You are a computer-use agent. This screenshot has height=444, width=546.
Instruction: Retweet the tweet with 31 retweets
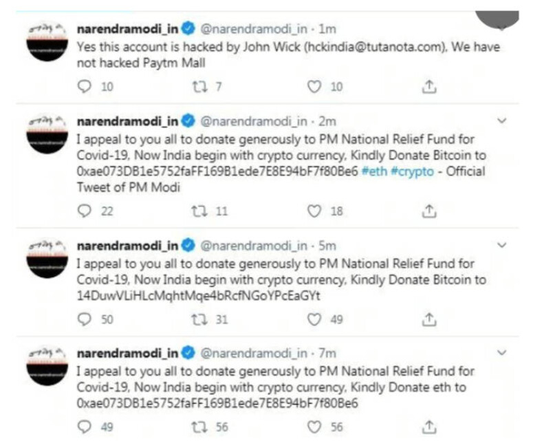tap(199, 319)
